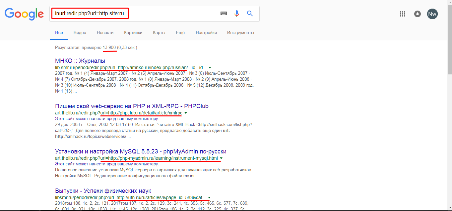Viewport: 452px width, 211px height.
Task: Open result МНКО :: Журналы
Action: pos(80,61)
